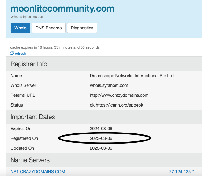Click the Dreamscape Networks International registrar name
This screenshot has width=202, height=176.
click(x=132, y=76)
